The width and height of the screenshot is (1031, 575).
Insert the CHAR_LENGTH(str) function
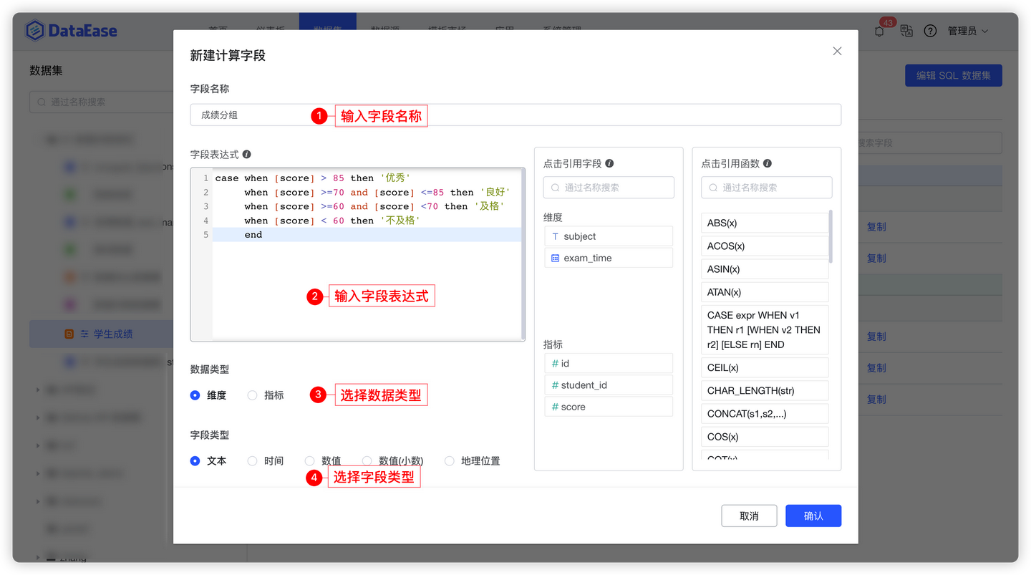tap(765, 391)
